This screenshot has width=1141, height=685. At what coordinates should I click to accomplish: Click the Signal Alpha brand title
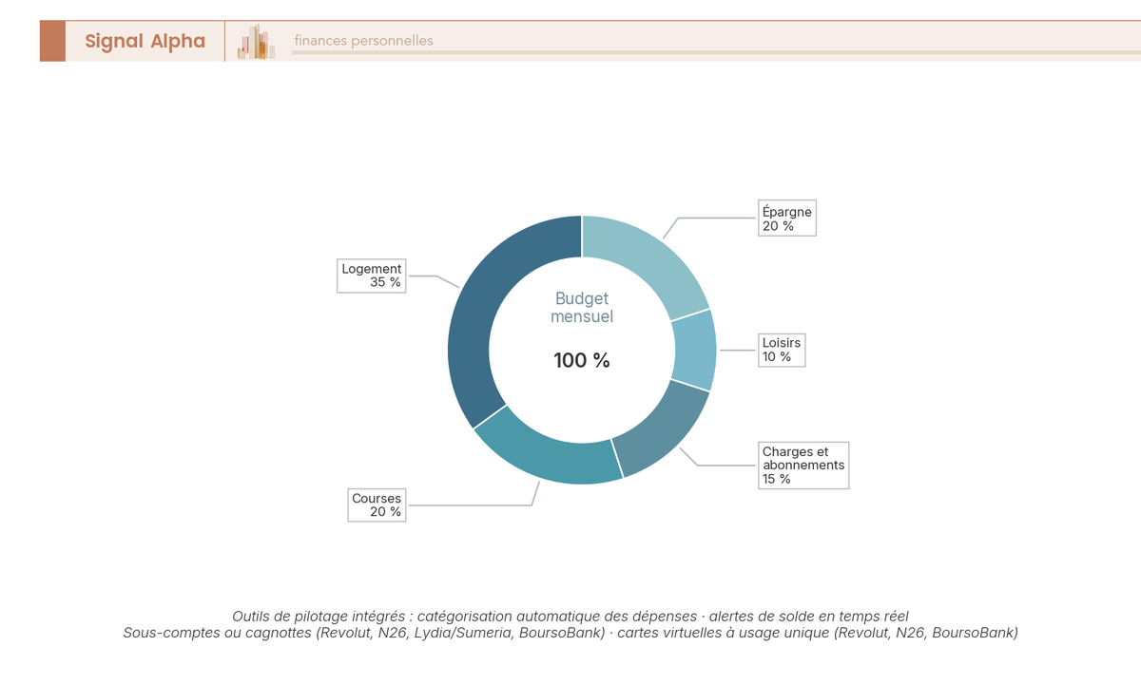pyautogui.click(x=145, y=41)
